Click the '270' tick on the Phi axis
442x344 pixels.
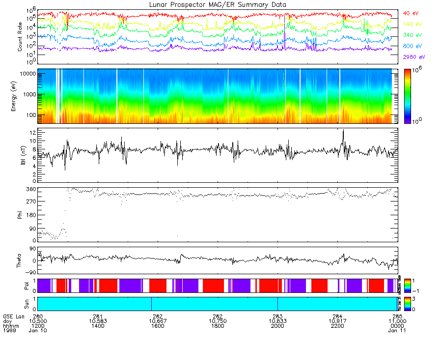(31, 201)
